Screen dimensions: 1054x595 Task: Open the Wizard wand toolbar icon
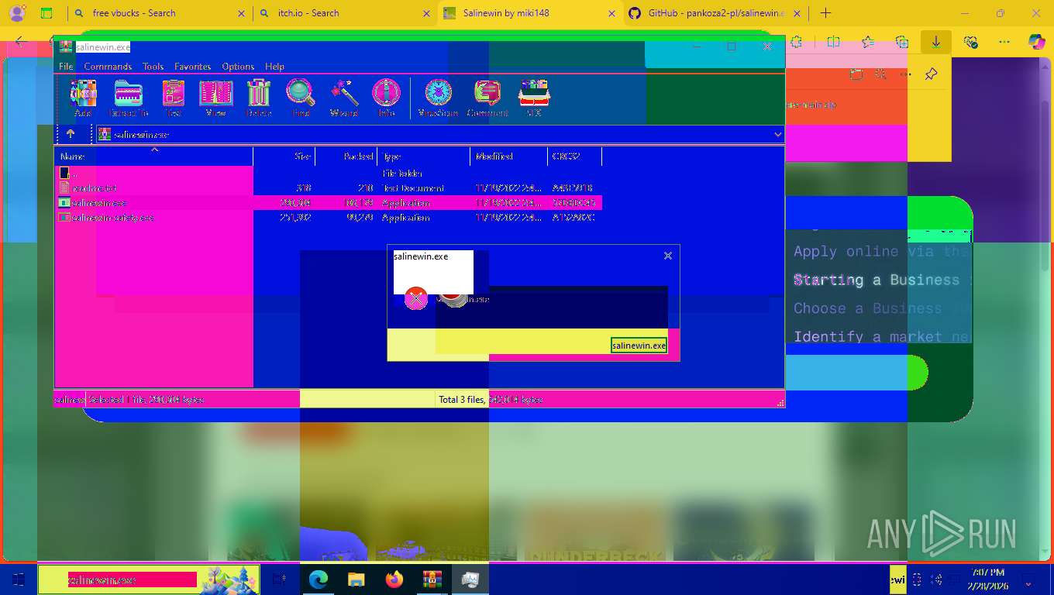click(x=344, y=98)
